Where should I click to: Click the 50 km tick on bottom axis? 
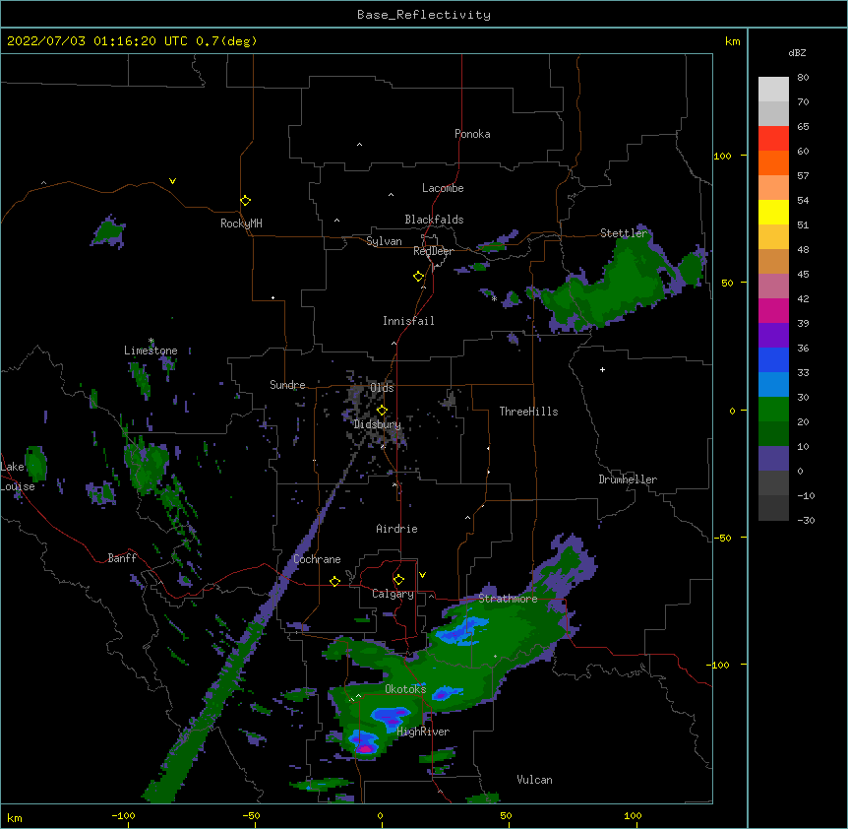point(506,816)
